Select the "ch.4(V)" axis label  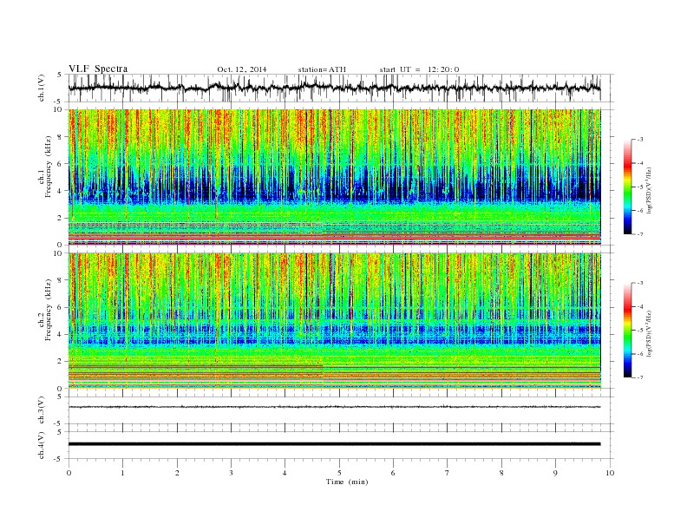click(42, 445)
